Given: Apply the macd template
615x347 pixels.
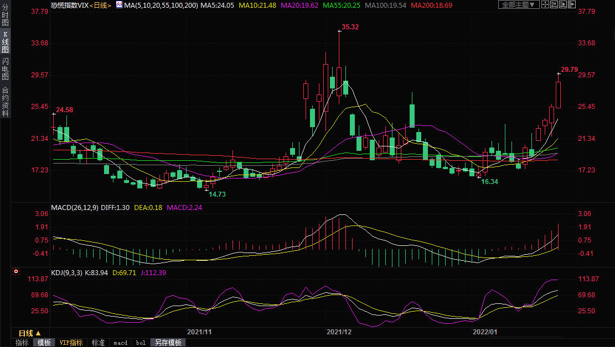Looking at the screenshot, I should (120, 343).
